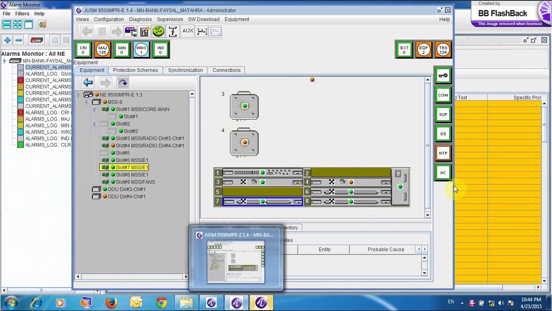Open the SW Download menu
Image resolution: width=552 pixels, height=311 pixels.
pyautogui.click(x=204, y=19)
